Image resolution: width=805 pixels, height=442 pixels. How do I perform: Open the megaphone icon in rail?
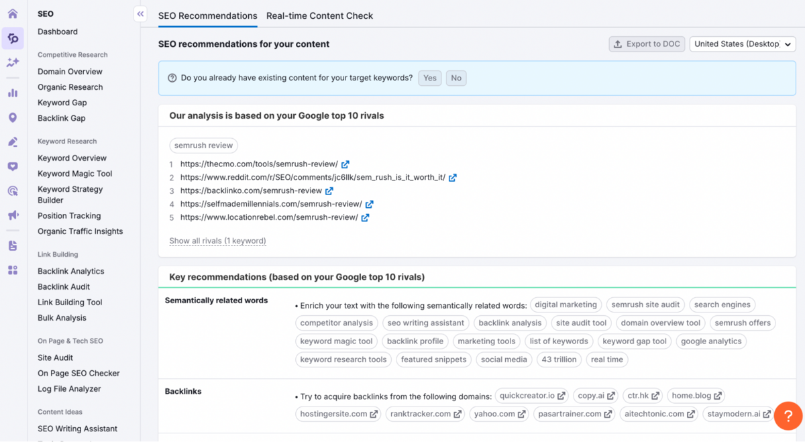pos(12,215)
